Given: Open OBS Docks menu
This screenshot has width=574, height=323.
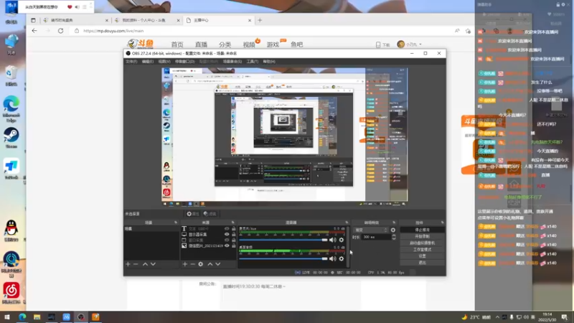Looking at the screenshot, I should [184, 62].
